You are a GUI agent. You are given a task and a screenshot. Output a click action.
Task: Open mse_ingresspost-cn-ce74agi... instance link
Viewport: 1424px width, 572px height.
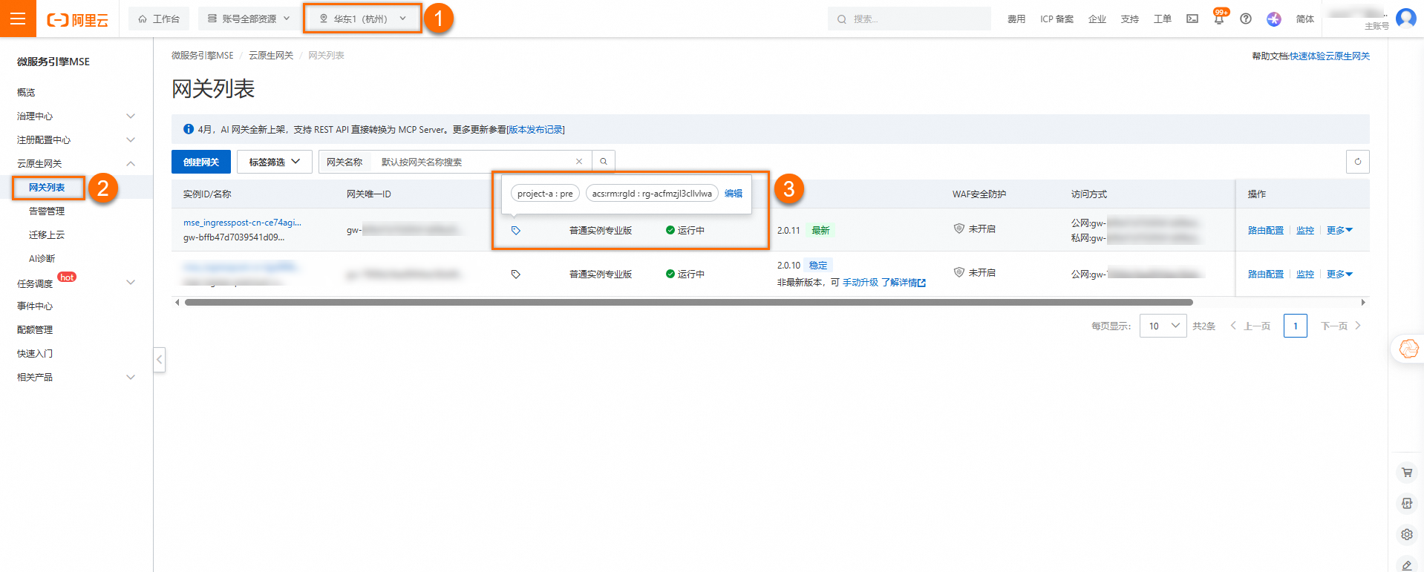(242, 223)
